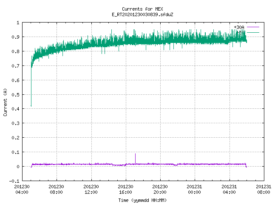Image resolution: width=272 pixels, height=204 pixels.
Task: Click y-axis tick label '0.3'
Action: (15, 123)
